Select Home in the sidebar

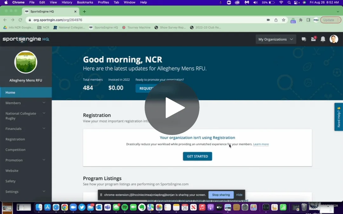(x=26, y=92)
